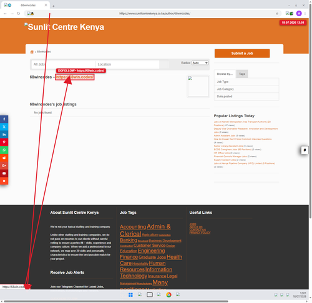Click the Accounting job tag

(x=133, y=227)
